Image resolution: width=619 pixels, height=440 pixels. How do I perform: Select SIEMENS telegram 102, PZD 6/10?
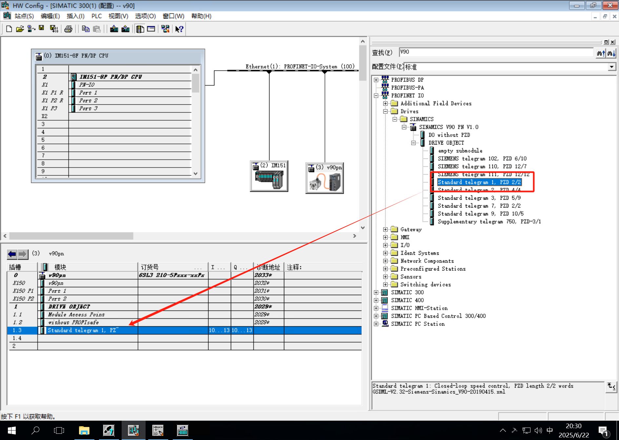[x=482, y=159]
